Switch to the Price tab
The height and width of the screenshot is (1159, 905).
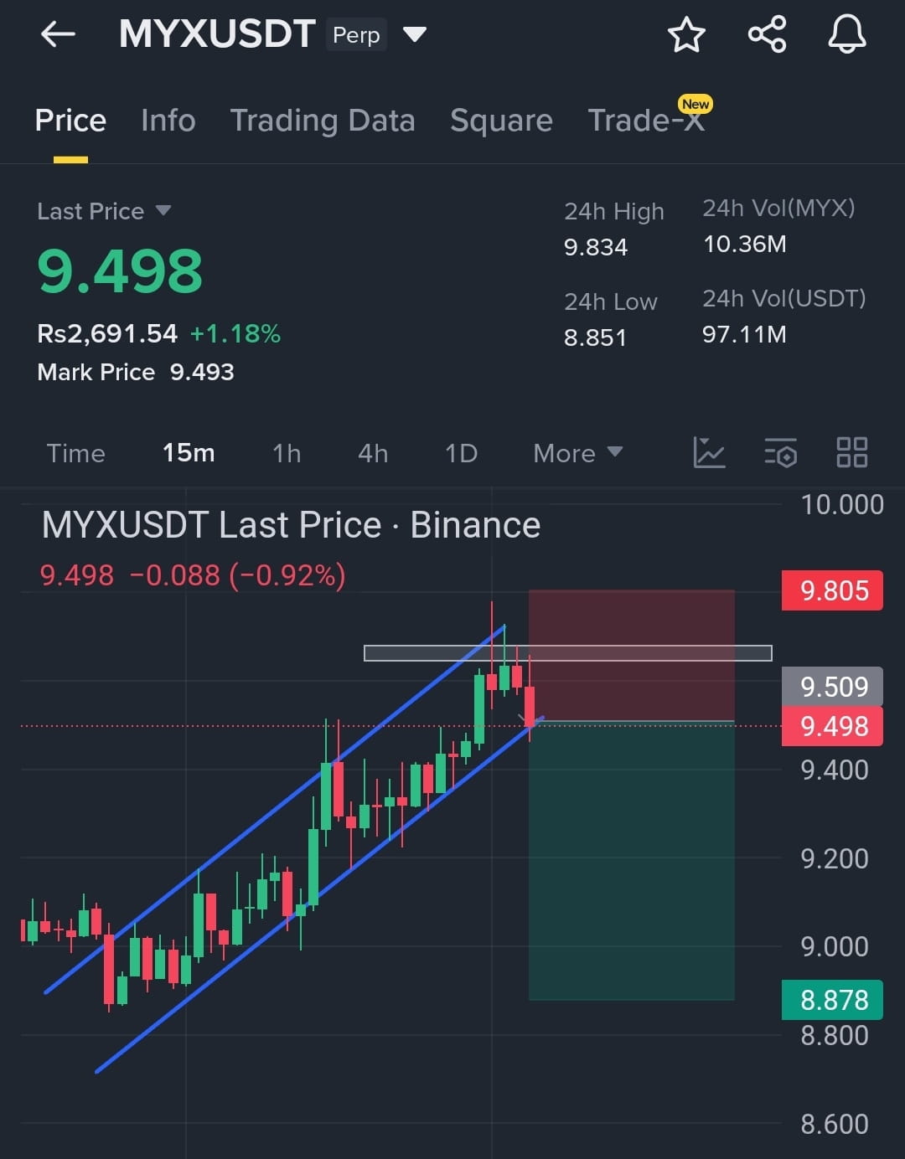(x=70, y=121)
